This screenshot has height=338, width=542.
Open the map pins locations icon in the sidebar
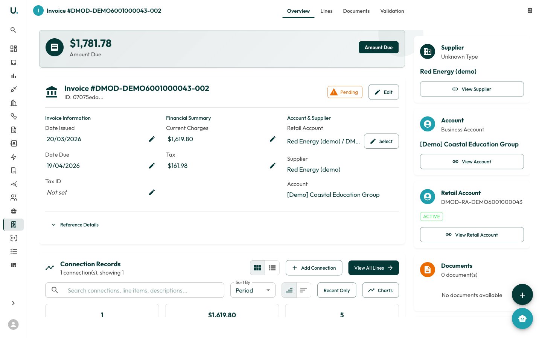click(x=14, y=116)
